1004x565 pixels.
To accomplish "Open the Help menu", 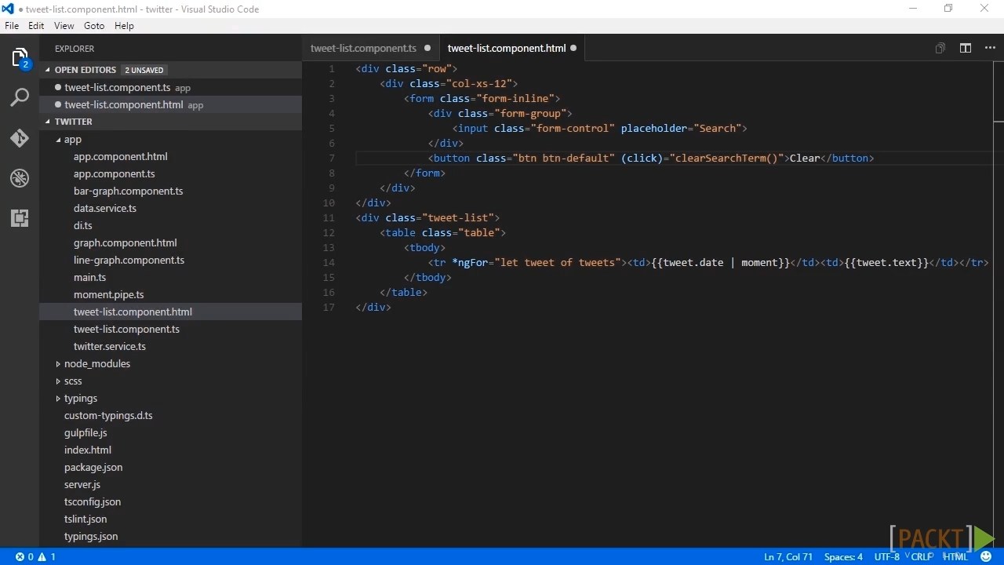I will (124, 26).
